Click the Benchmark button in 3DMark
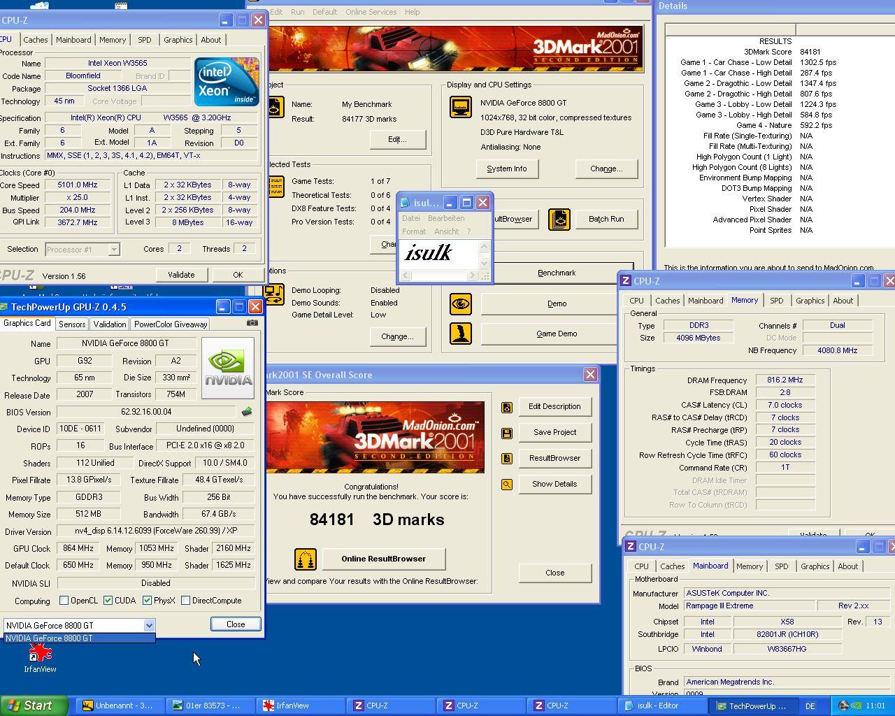The height and width of the screenshot is (716, 895). tap(557, 273)
